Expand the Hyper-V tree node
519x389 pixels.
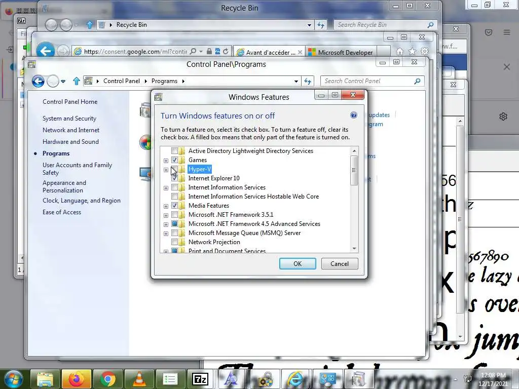point(166,170)
